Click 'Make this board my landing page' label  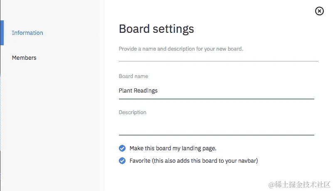(x=173, y=148)
